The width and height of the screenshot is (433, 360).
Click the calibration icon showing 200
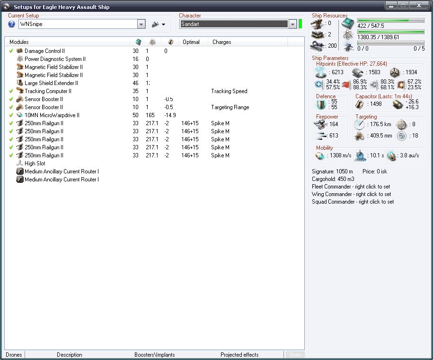[x=317, y=46]
